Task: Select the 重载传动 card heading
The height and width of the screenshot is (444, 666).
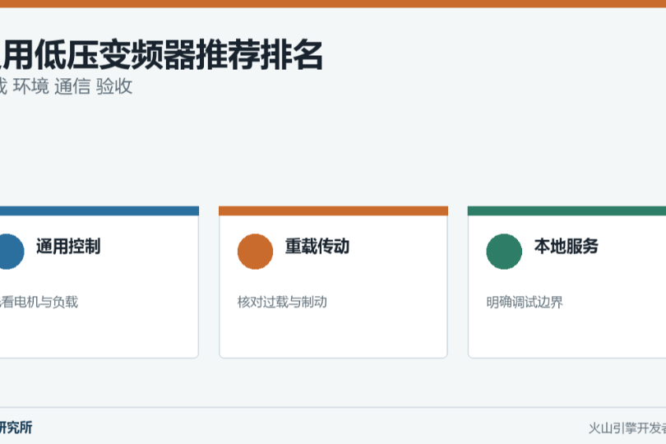Action: (x=317, y=247)
